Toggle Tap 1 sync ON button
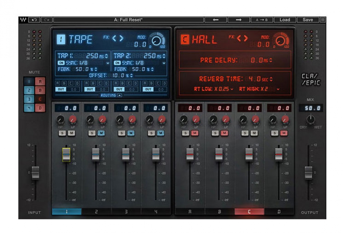 tap(61, 63)
